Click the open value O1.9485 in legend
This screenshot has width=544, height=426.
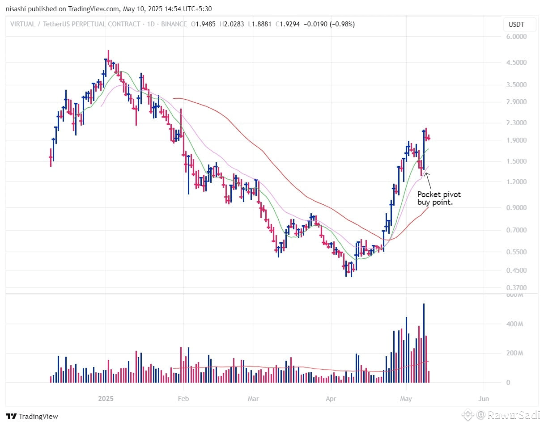pyautogui.click(x=204, y=24)
